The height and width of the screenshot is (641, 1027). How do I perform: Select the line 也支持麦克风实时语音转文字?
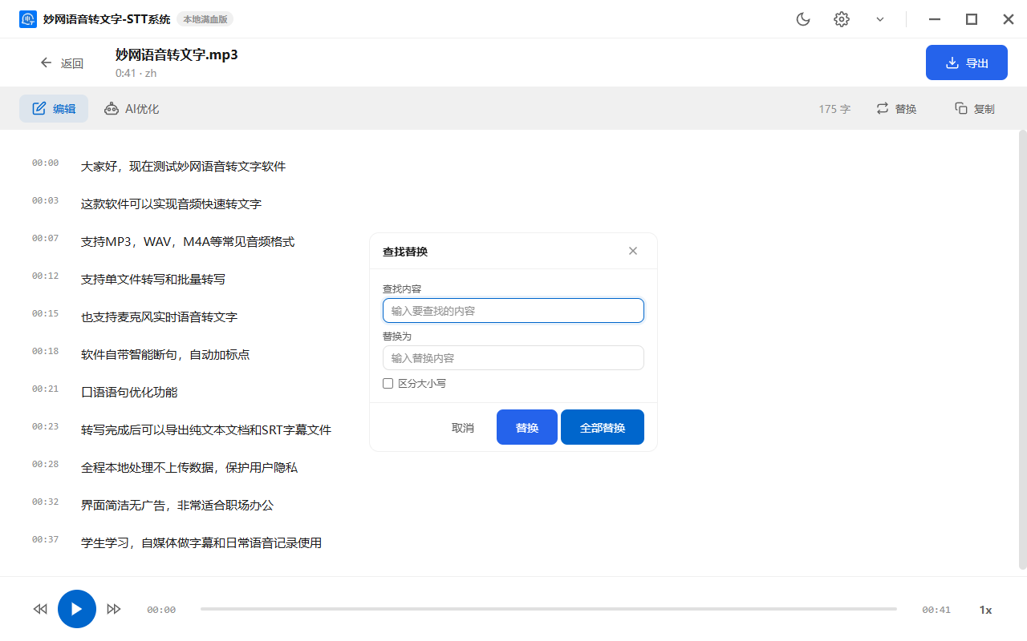point(159,317)
